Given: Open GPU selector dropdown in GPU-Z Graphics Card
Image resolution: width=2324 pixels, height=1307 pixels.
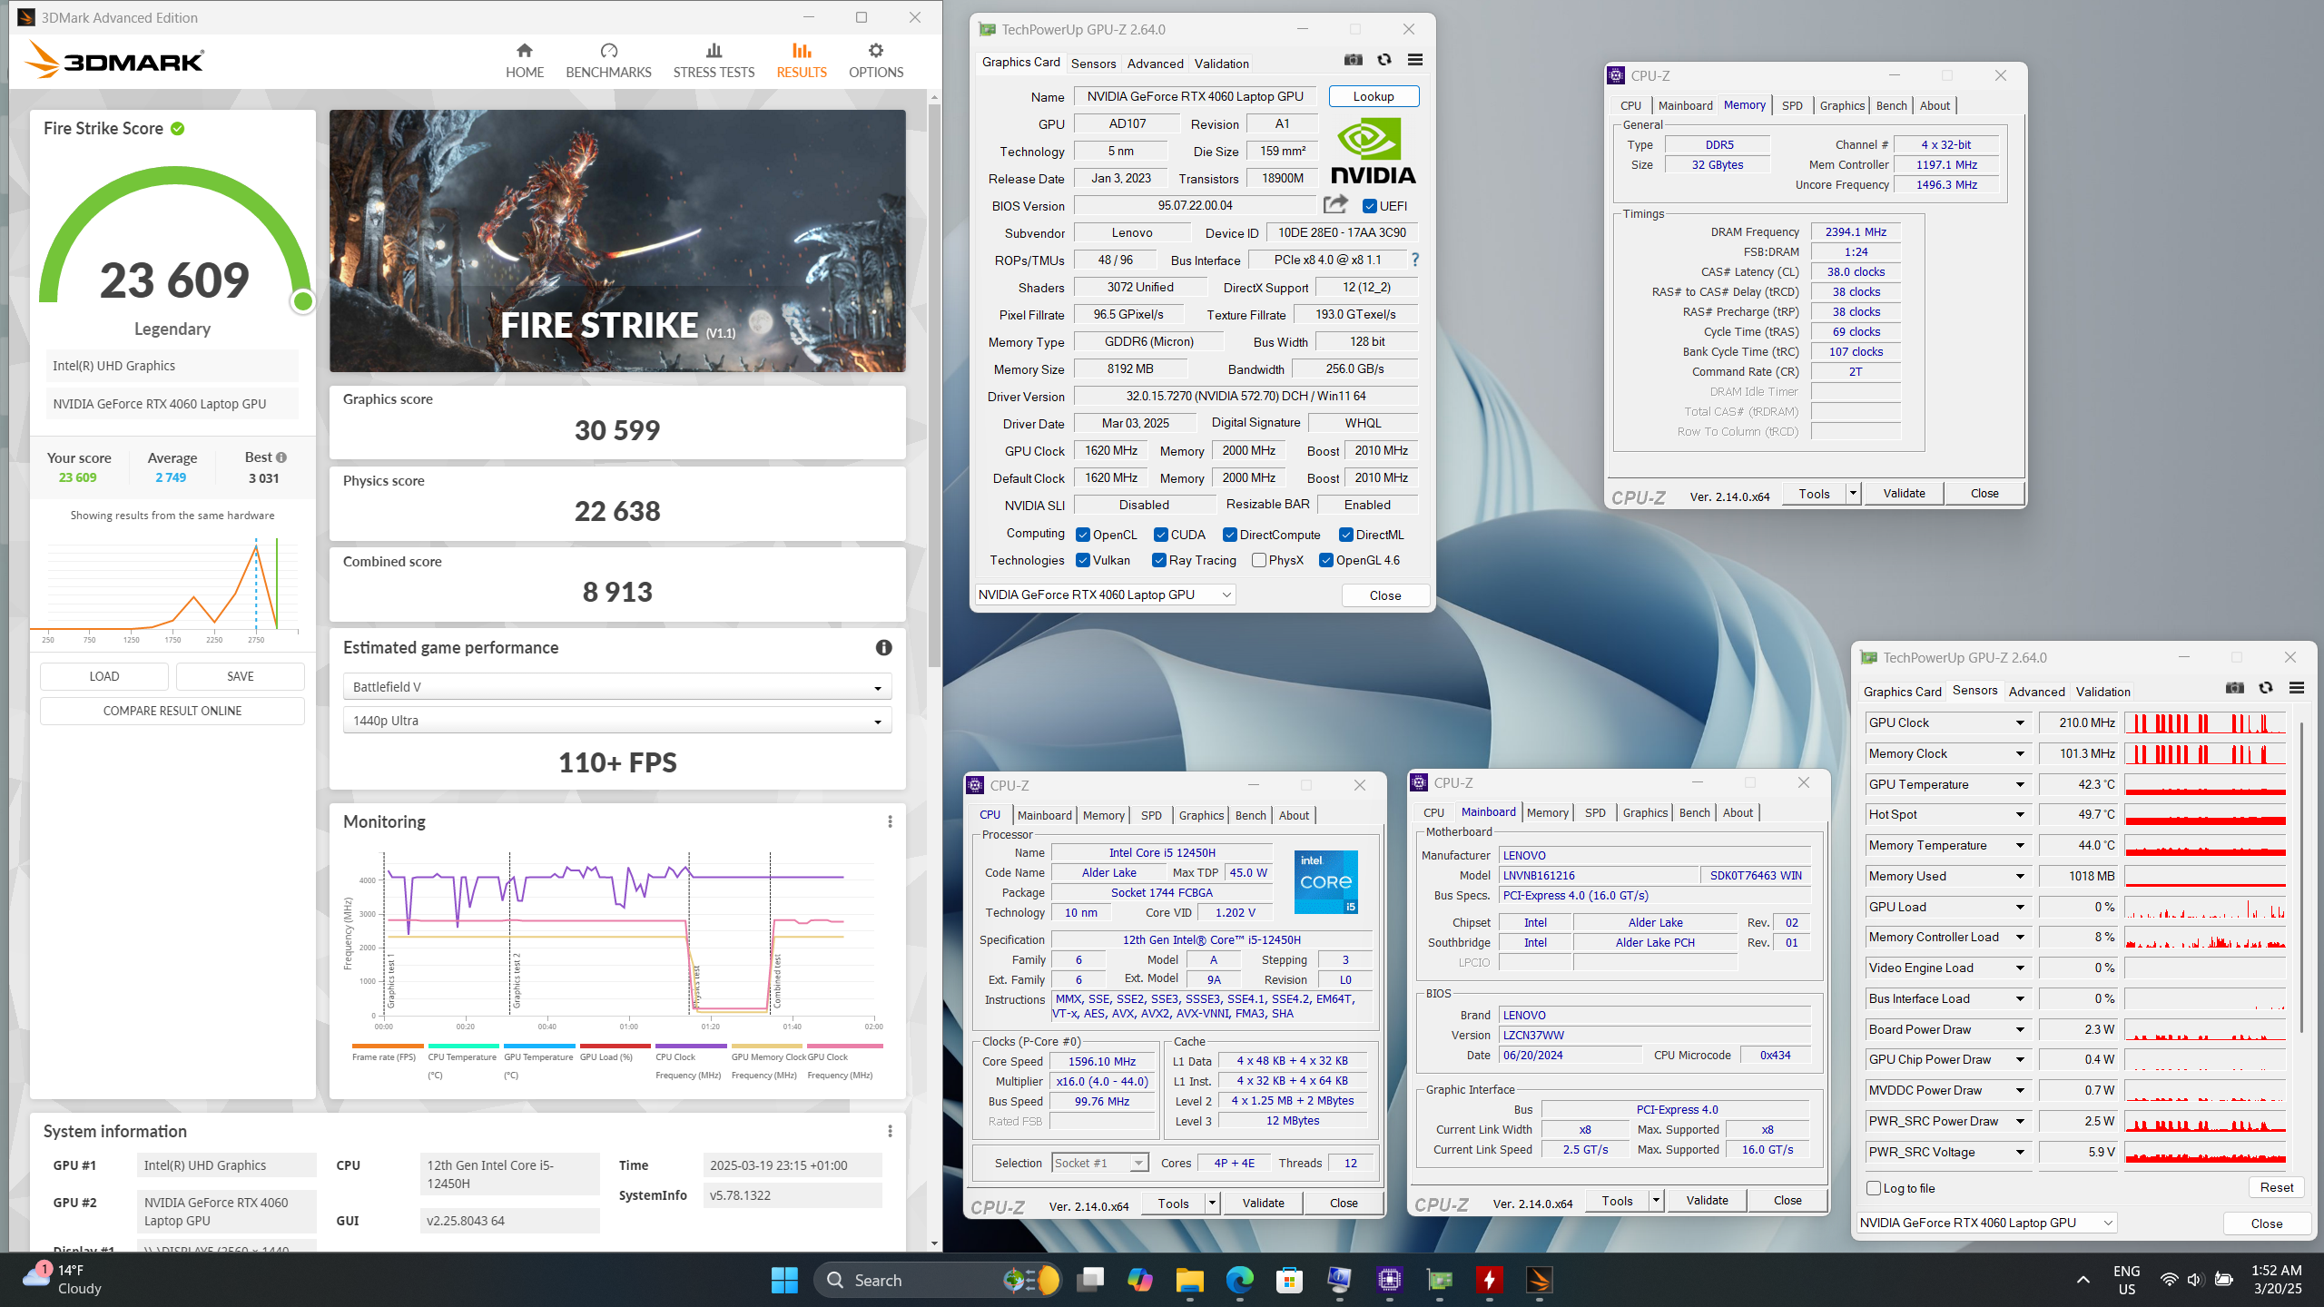Looking at the screenshot, I should tap(1105, 595).
